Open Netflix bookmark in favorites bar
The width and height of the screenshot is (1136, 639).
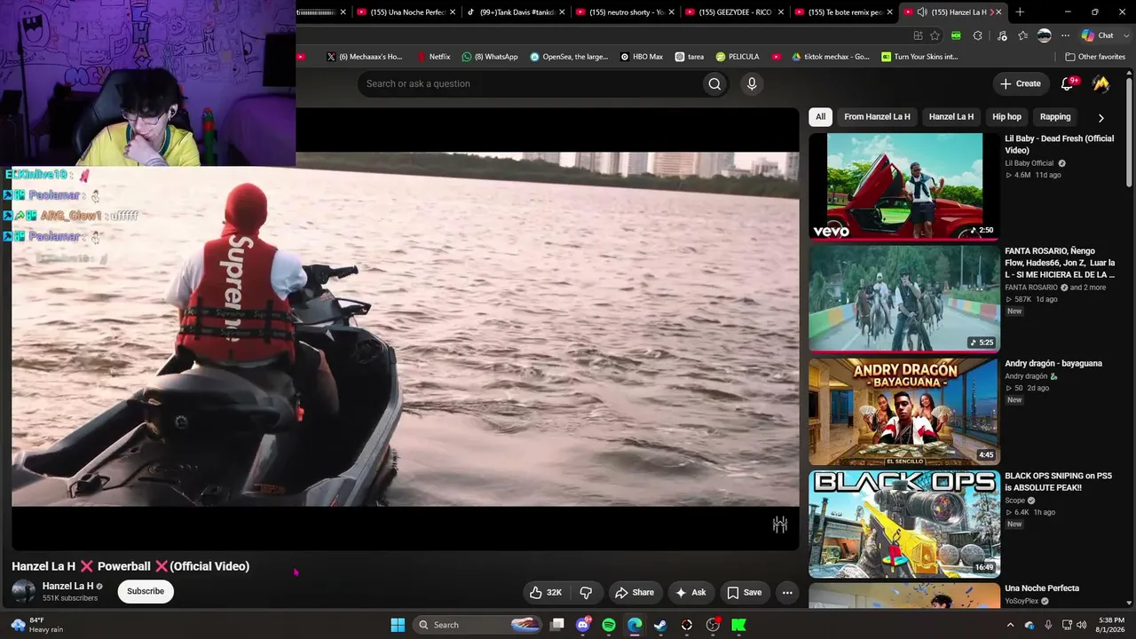[434, 57]
